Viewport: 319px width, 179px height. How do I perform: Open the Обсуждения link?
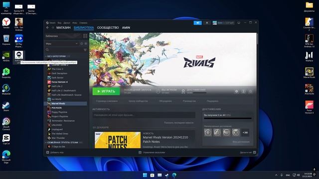tap(165, 101)
